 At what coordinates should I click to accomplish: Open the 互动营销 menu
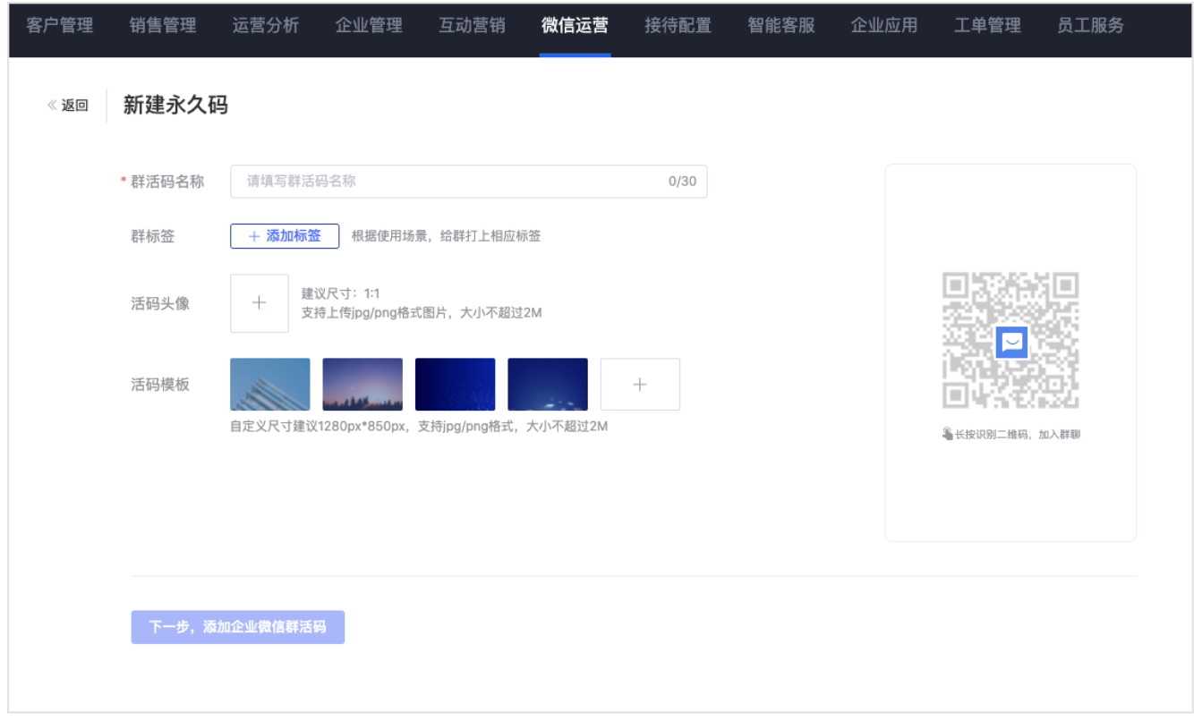472,26
